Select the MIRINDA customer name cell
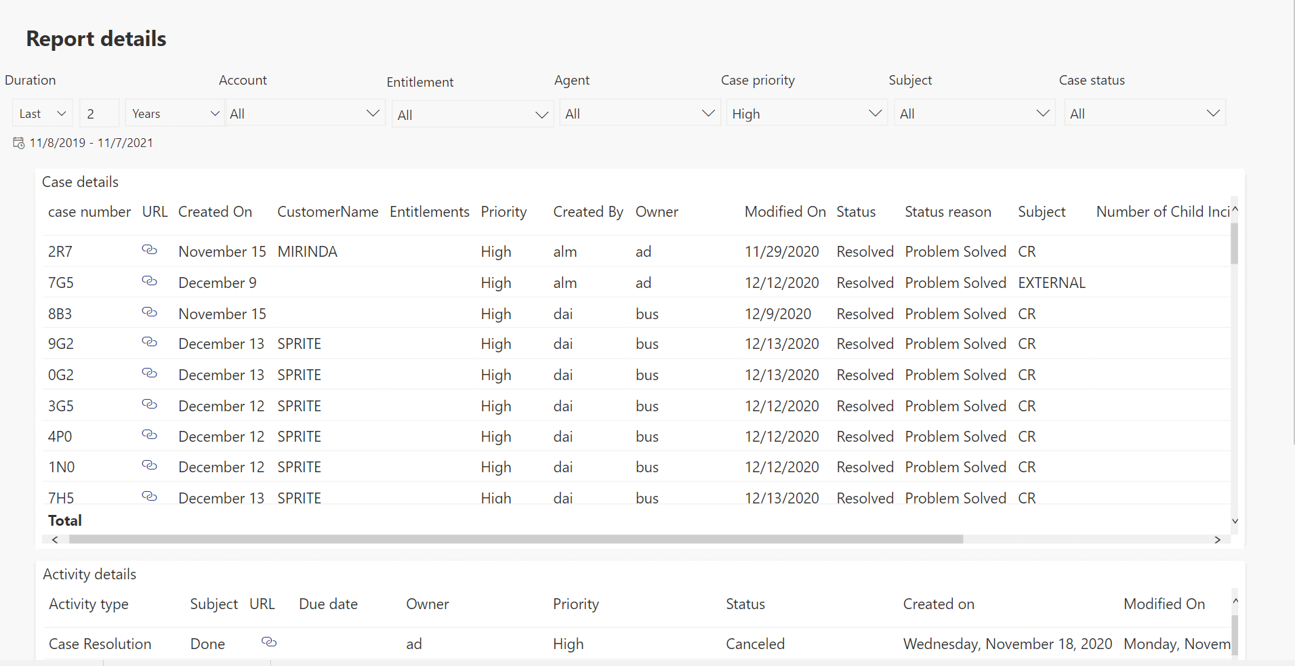This screenshot has height=666, width=1295. 307,252
